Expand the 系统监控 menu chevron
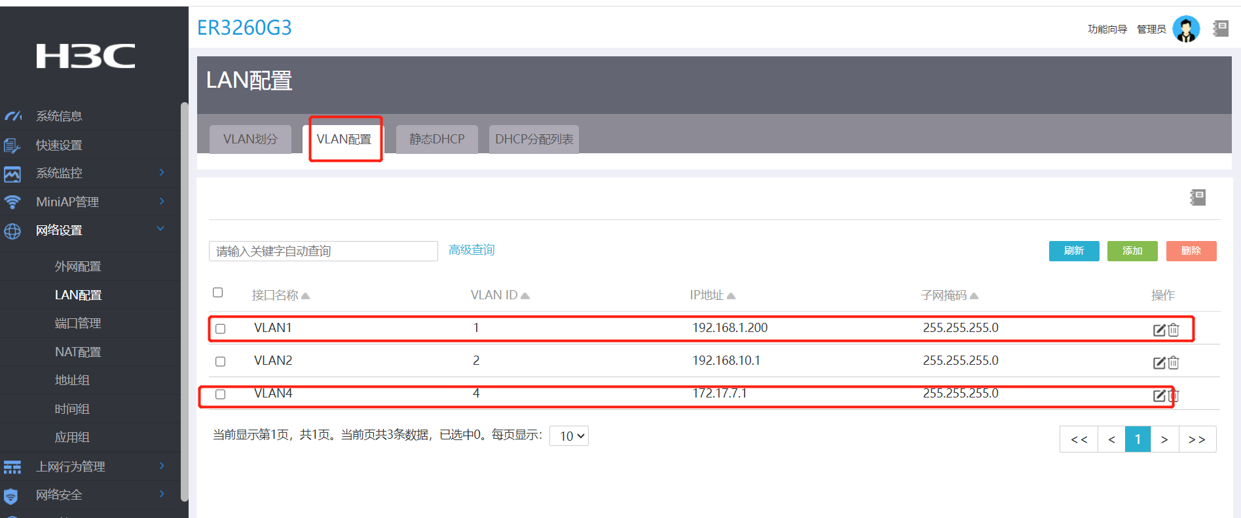 point(162,172)
